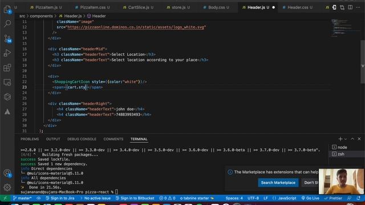Click the Header symbol breadcrumb
This screenshot has height=205, width=365.
pyautogui.click(x=96, y=16)
